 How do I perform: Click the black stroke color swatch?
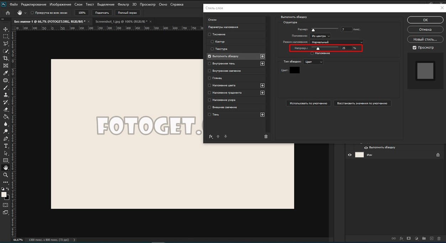[294, 70]
